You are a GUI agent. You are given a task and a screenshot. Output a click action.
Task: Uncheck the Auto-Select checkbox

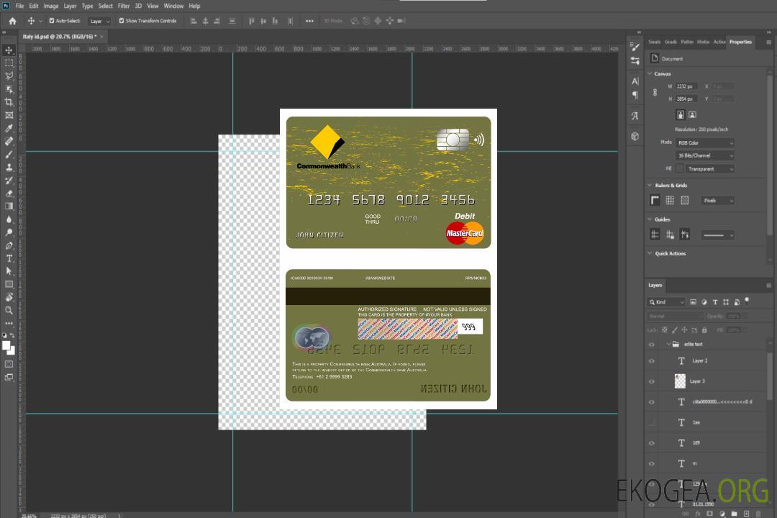[52, 21]
